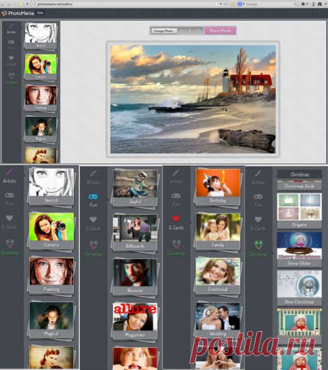Click the Change Photo button
The width and height of the screenshot is (328, 370).
[164, 31]
